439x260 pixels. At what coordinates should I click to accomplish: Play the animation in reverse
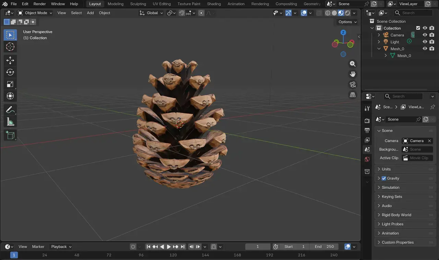click(x=162, y=247)
